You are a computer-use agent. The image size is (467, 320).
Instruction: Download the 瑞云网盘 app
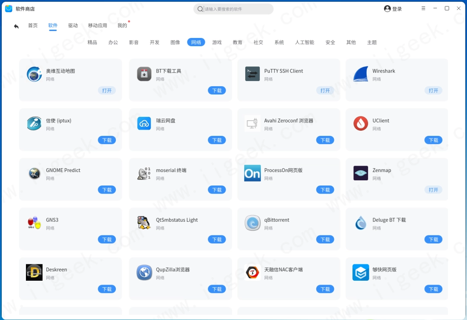click(x=217, y=140)
